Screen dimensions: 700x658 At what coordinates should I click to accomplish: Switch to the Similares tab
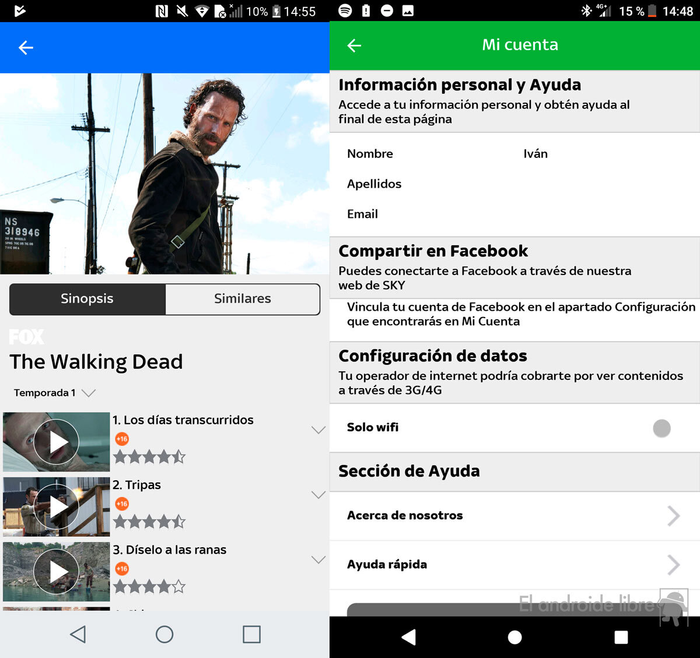(x=243, y=299)
